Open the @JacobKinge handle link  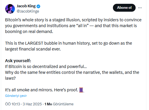(x=28, y=11)
